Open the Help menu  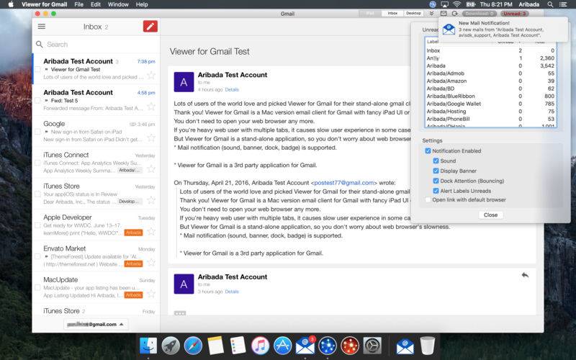pos(142,4)
